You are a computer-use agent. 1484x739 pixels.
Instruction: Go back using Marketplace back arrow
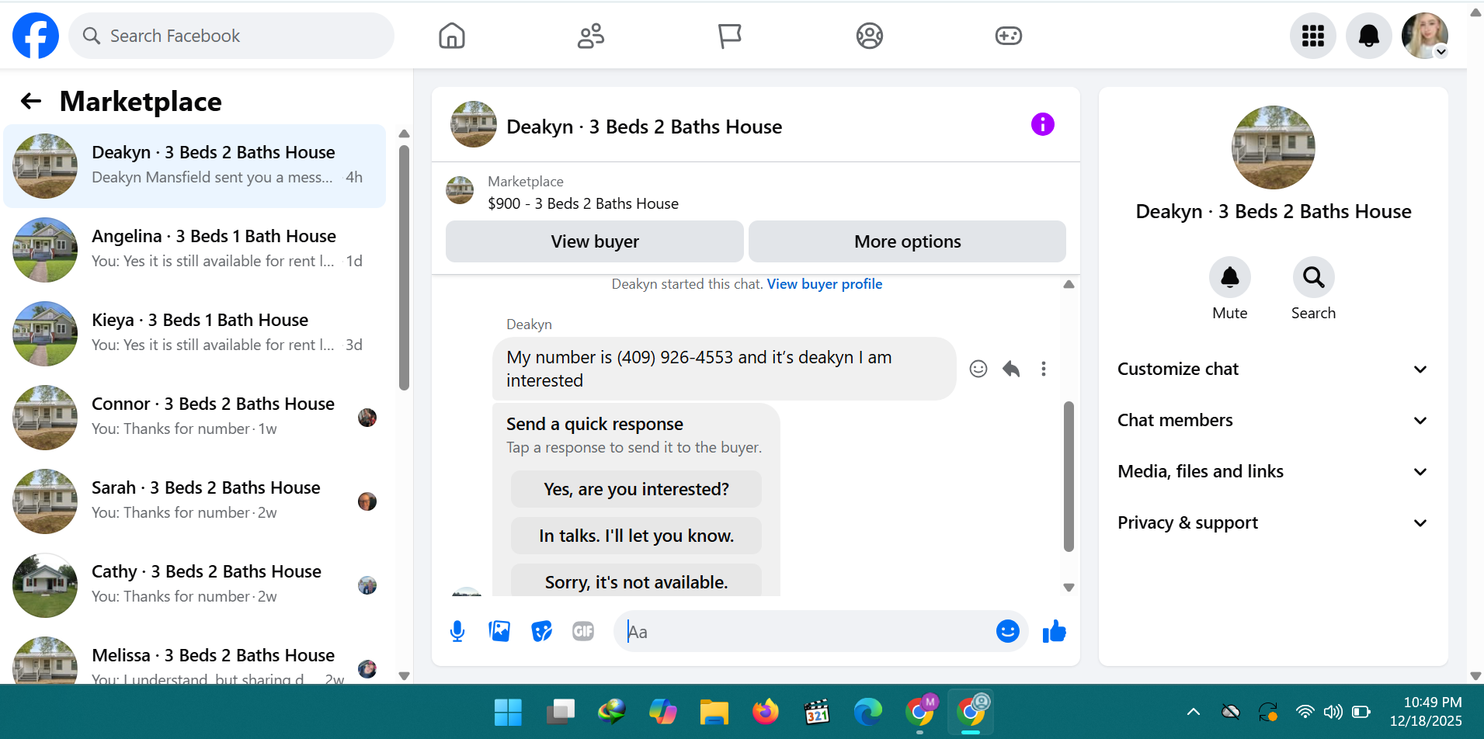(31, 101)
